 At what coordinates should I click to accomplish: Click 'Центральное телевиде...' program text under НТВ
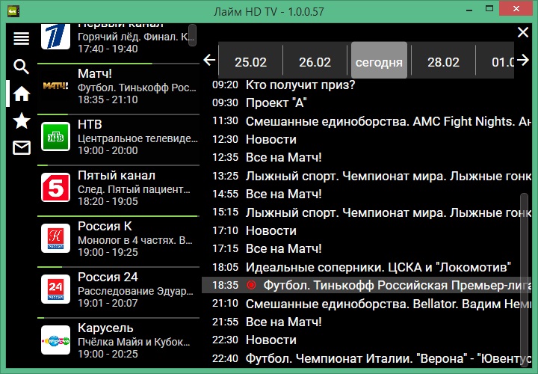click(x=137, y=138)
